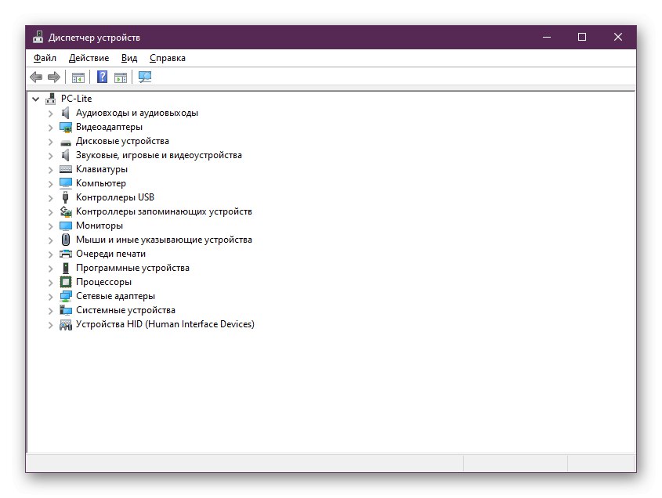Click the Процессоры chip icon
Viewport: 662px width, 498px height.
66,282
